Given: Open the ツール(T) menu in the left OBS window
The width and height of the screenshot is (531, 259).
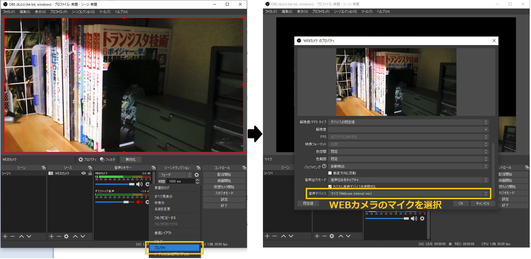Looking at the screenshot, I should point(105,12).
